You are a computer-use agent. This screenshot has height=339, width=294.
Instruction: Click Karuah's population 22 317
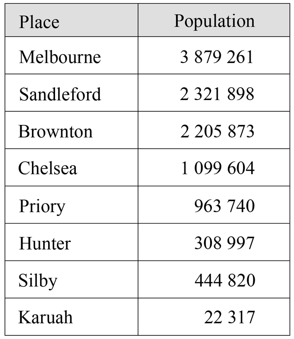(230, 317)
